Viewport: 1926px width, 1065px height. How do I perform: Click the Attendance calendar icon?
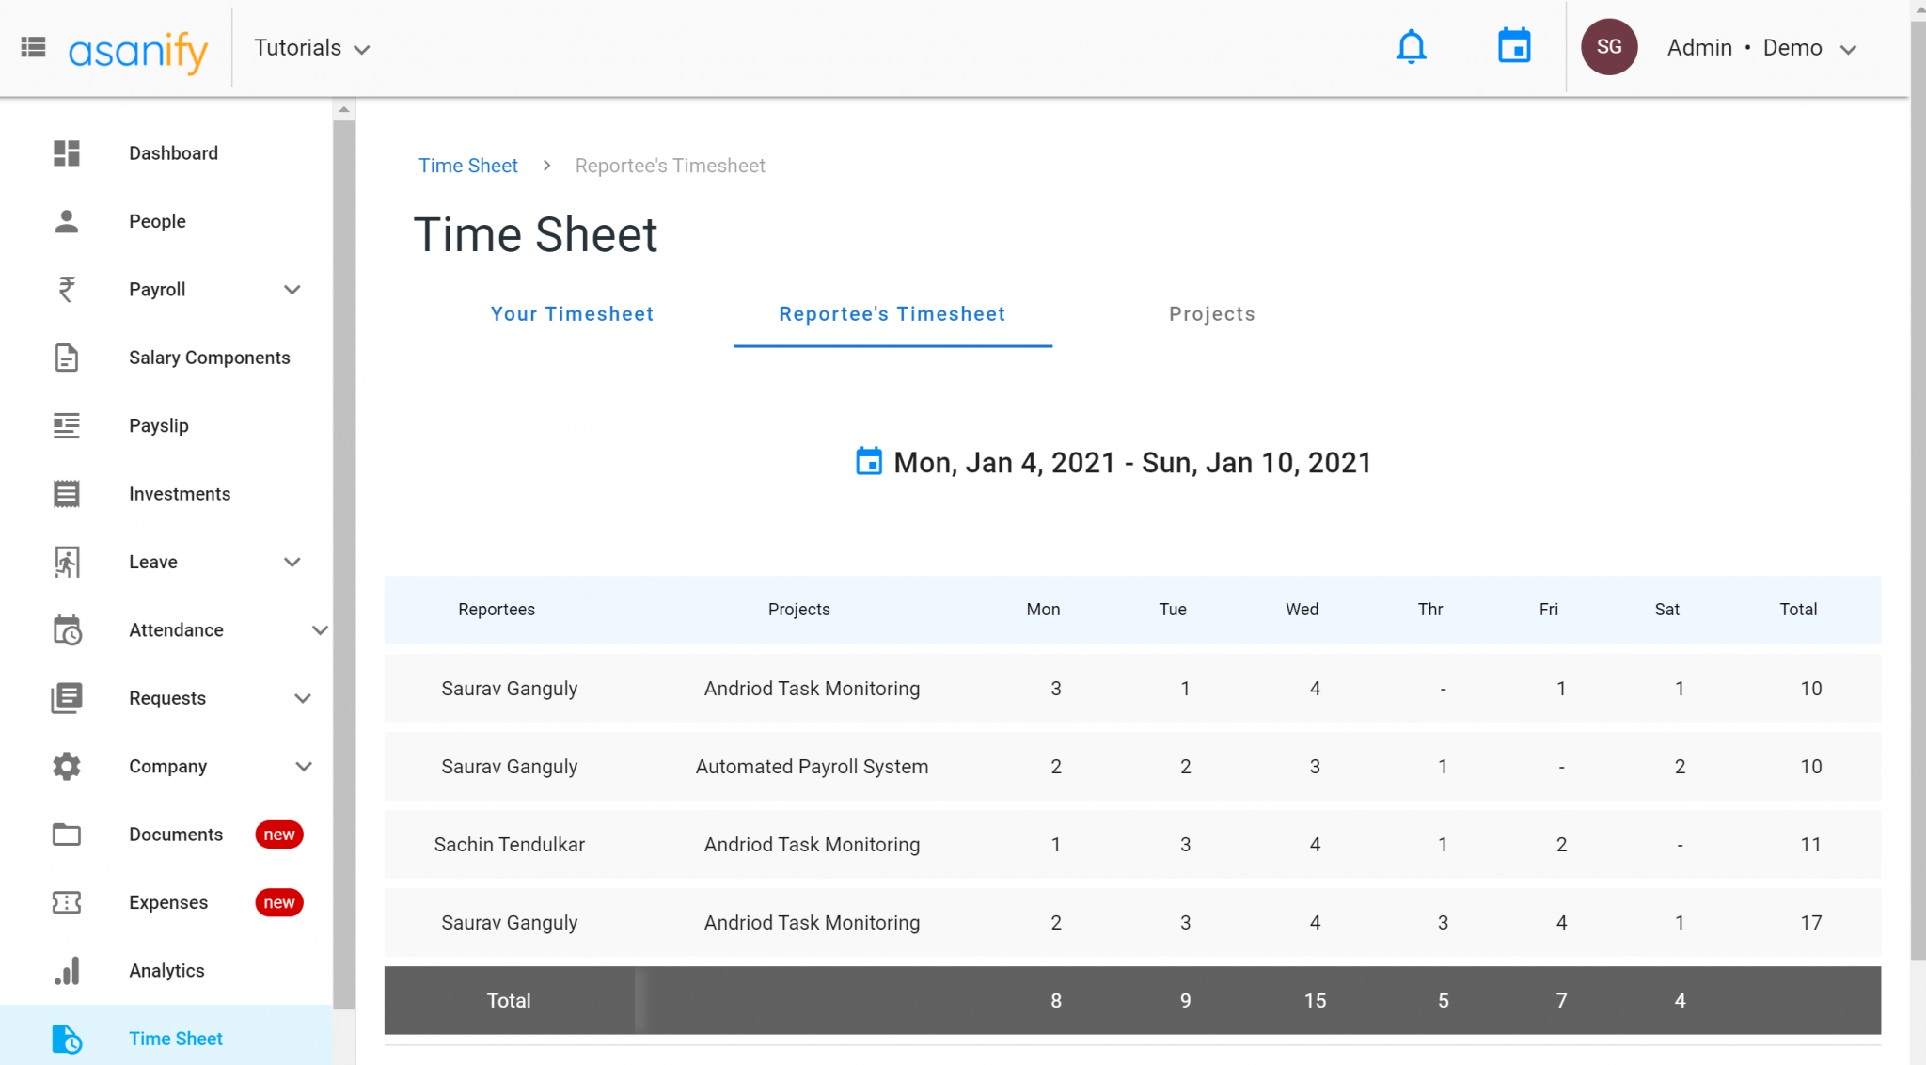point(66,629)
